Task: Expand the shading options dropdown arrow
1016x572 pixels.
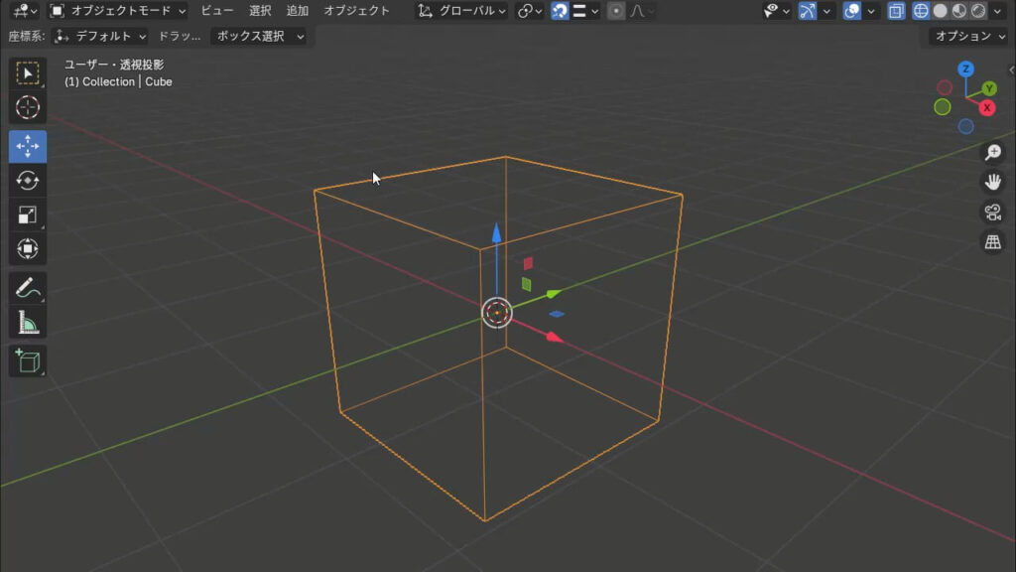Action: coord(998,10)
